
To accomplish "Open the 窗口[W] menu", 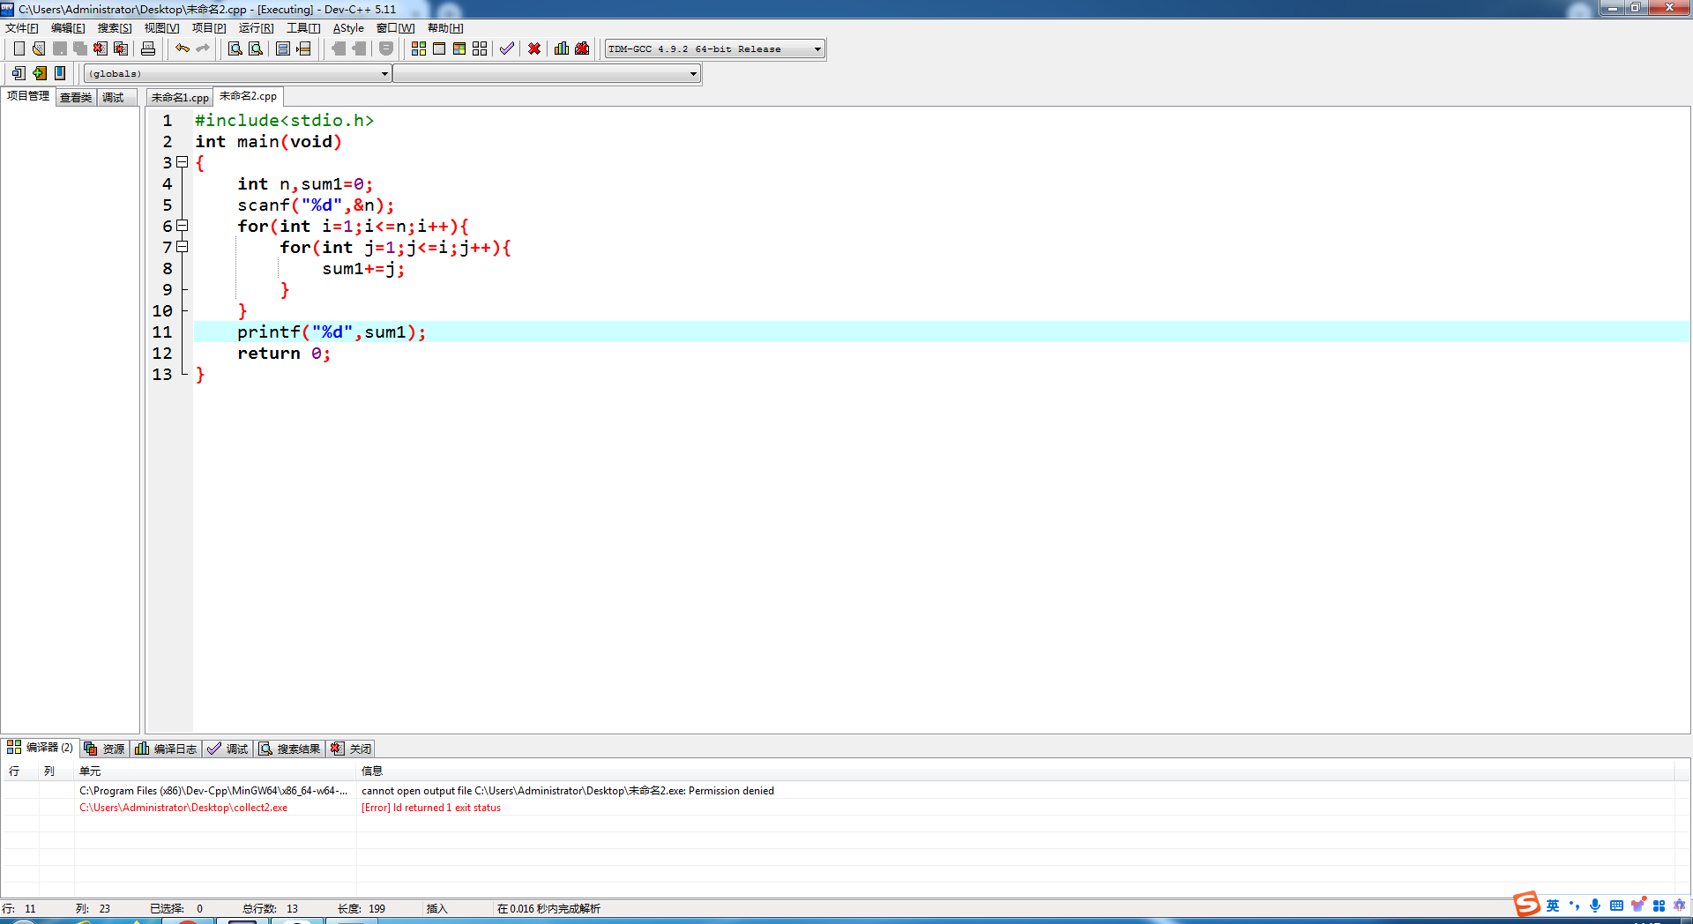I will point(395,28).
